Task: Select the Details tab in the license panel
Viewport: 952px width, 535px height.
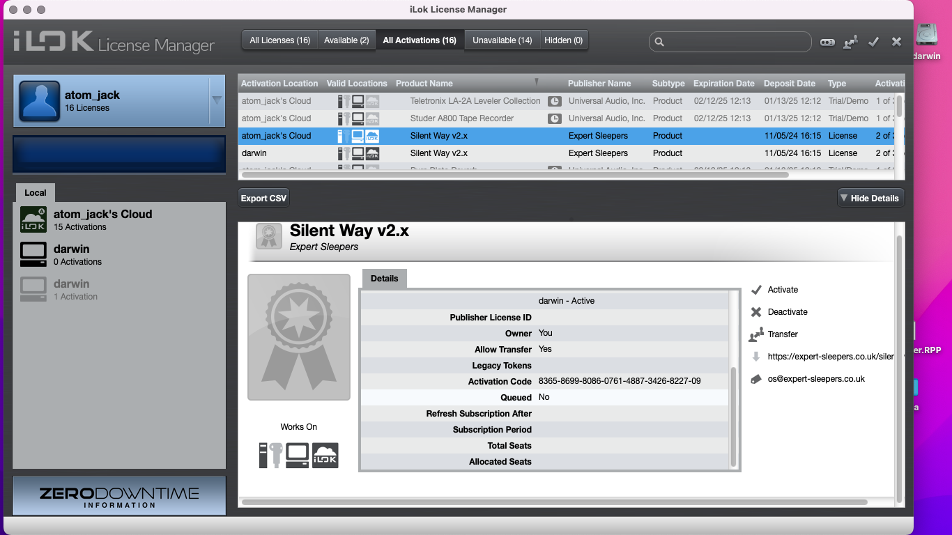Action: (x=385, y=279)
